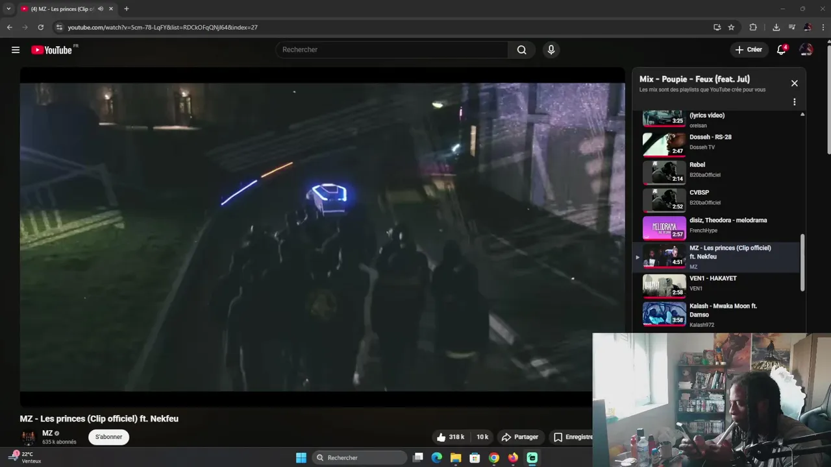Click the taskbar Rechercher search box
Viewport: 831px width, 467px height.
[360, 458]
